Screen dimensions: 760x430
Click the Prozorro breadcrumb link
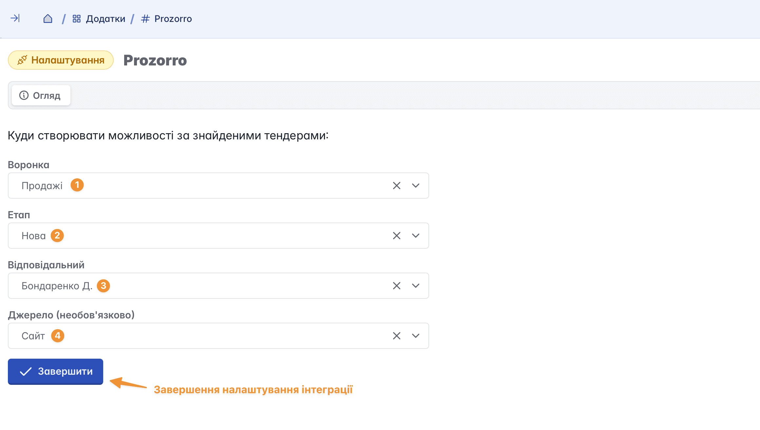click(x=166, y=19)
